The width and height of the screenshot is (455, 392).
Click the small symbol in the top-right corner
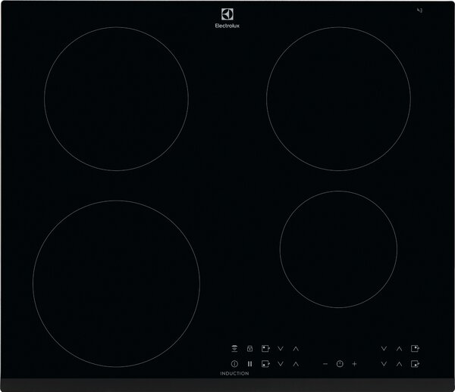[419, 11]
